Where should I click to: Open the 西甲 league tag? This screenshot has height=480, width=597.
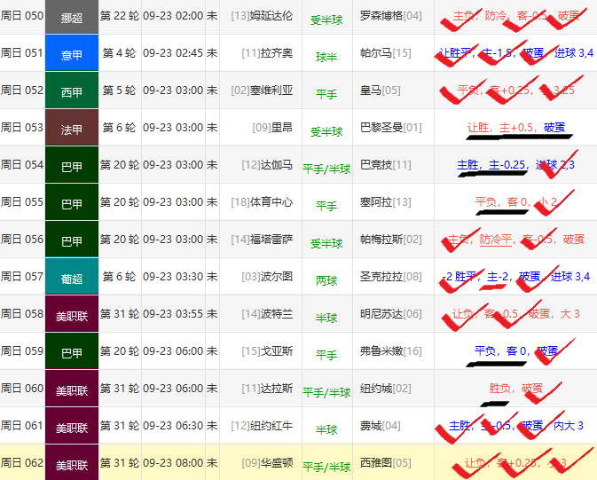(x=71, y=90)
